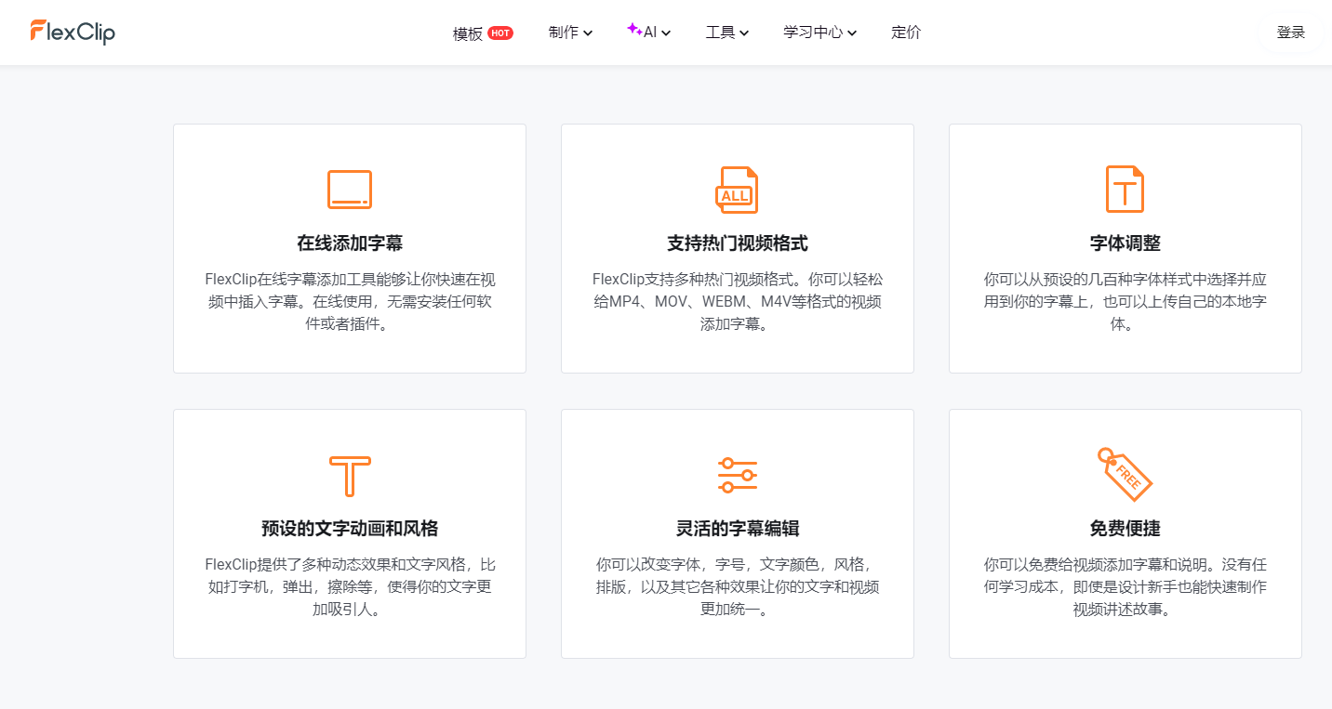Open the 工具 dropdown menu
The width and height of the screenshot is (1332, 709).
726,33
